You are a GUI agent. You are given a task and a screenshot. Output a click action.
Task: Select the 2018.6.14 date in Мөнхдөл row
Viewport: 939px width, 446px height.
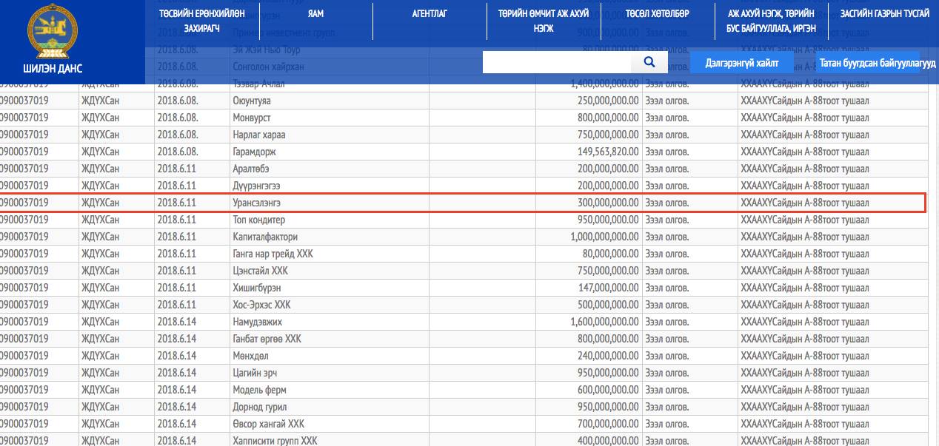(177, 356)
